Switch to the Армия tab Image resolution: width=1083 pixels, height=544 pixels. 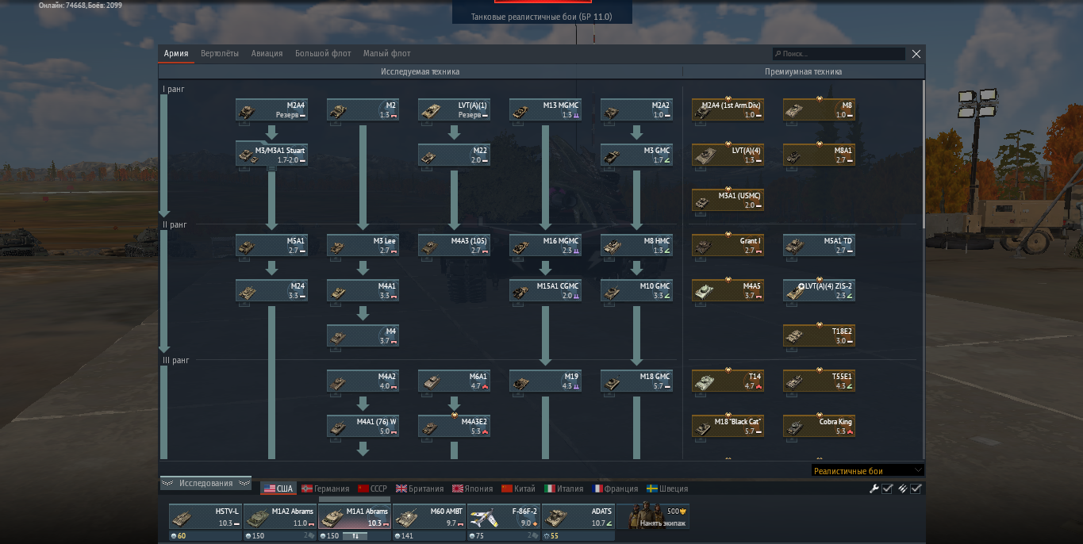pos(176,53)
